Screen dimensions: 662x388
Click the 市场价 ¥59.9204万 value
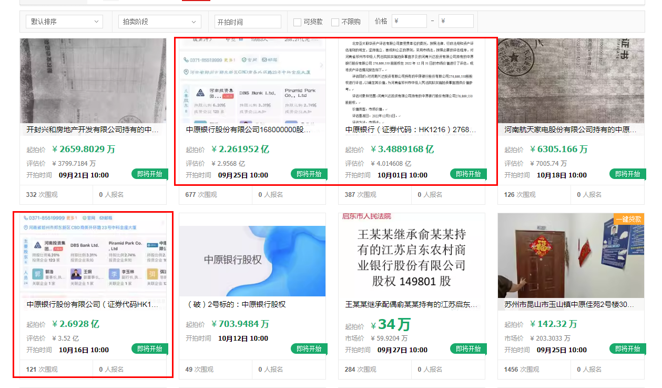click(389, 339)
